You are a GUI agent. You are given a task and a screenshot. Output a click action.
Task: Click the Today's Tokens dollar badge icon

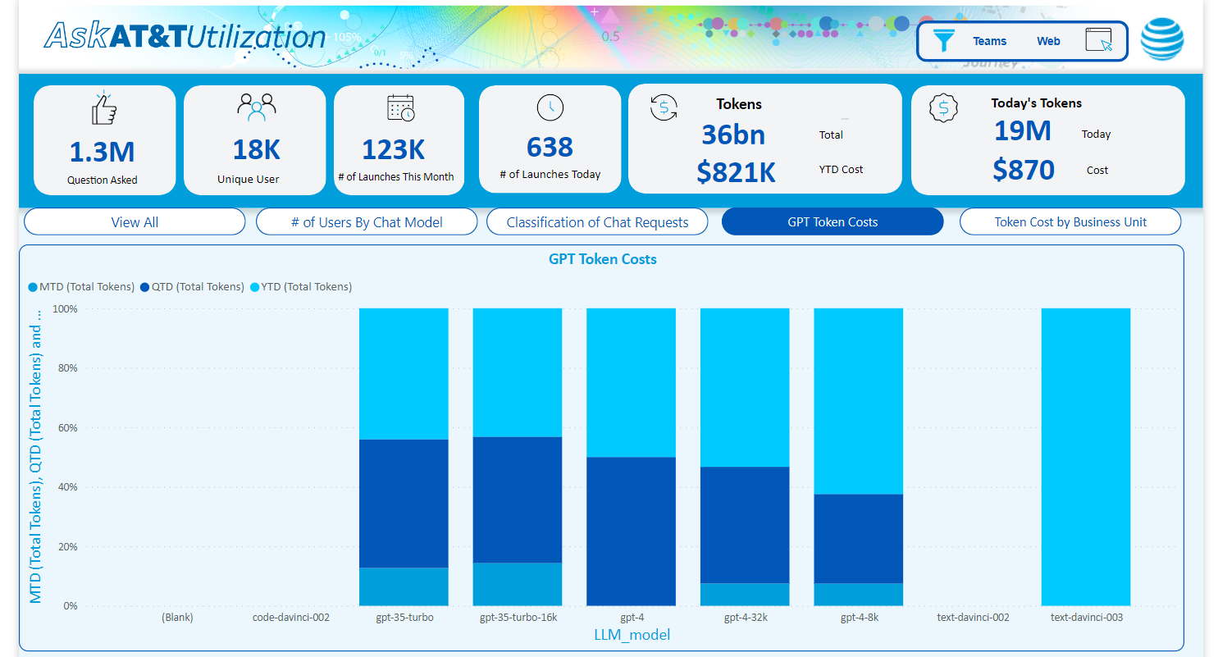click(943, 107)
